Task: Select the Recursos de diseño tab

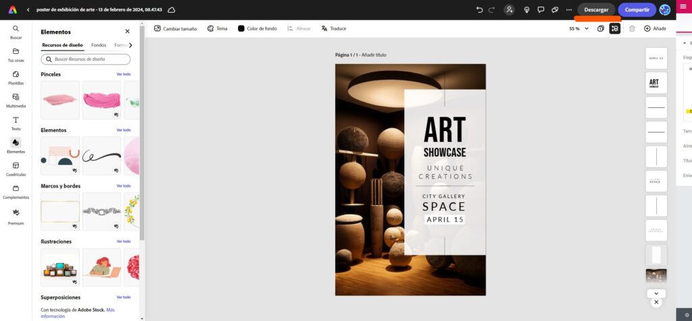Action: 62,45
